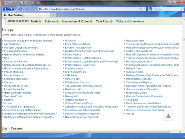
Task: Open Heart Disease and Heart Attacks link
Action: [144, 103]
